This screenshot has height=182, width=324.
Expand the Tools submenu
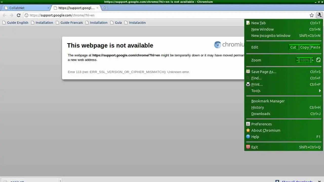click(283, 91)
